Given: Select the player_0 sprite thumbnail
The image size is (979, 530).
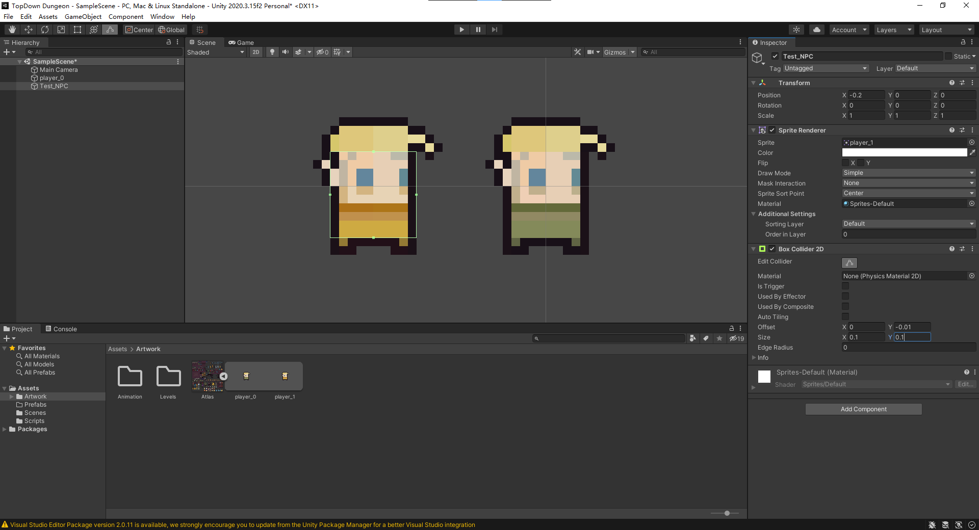Looking at the screenshot, I should tap(246, 377).
